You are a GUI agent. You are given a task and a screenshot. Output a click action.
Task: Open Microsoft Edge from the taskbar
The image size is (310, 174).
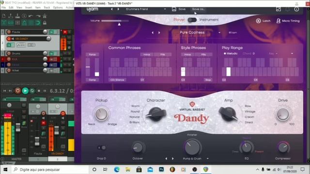(x=117, y=169)
